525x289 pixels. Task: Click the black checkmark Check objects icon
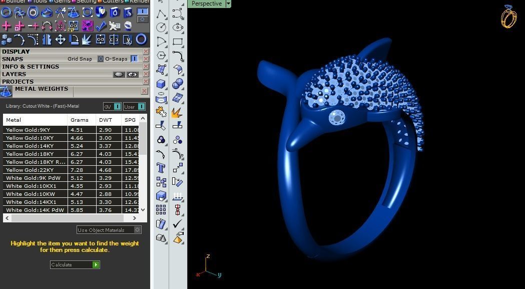178,224
